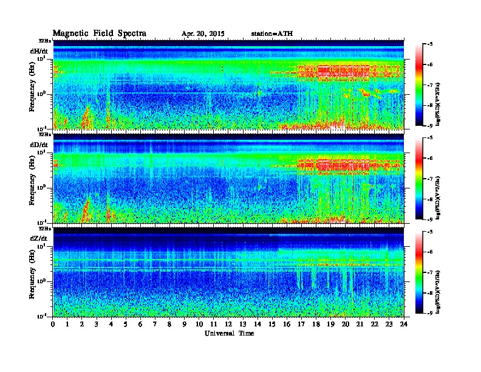Image resolution: width=481 pixels, height=372 pixels.
Task: Click the 32Hz label above dH/dt panel
Action: click(x=44, y=41)
